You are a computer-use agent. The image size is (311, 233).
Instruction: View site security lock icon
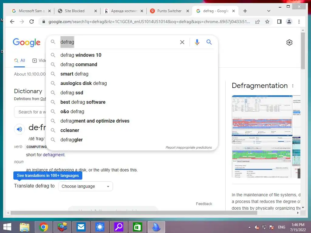[44, 22]
